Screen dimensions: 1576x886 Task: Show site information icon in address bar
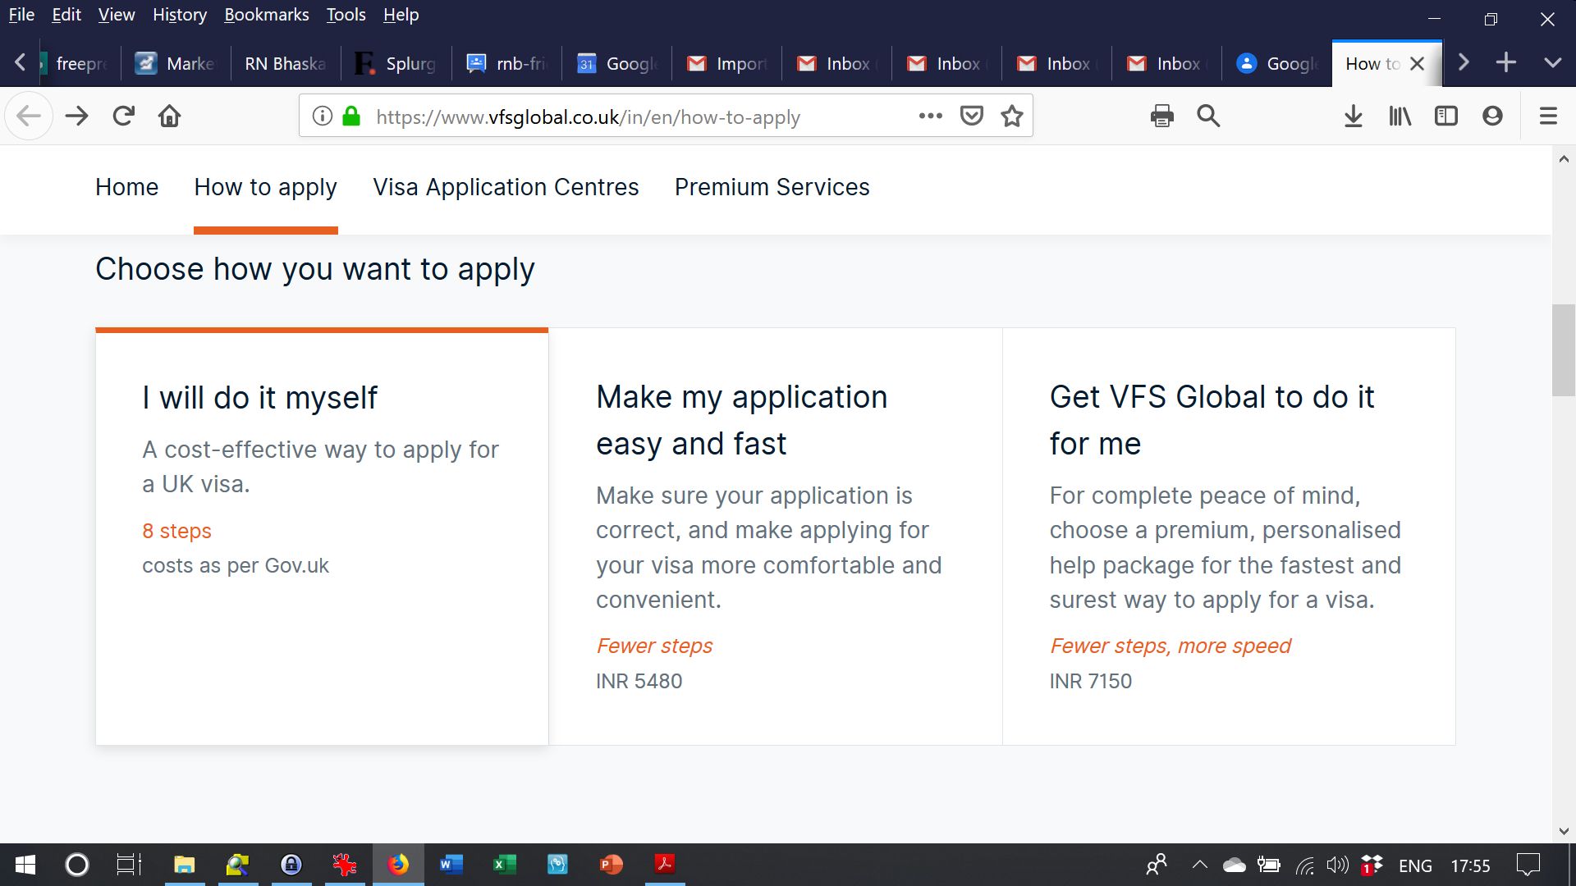(x=323, y=116)
